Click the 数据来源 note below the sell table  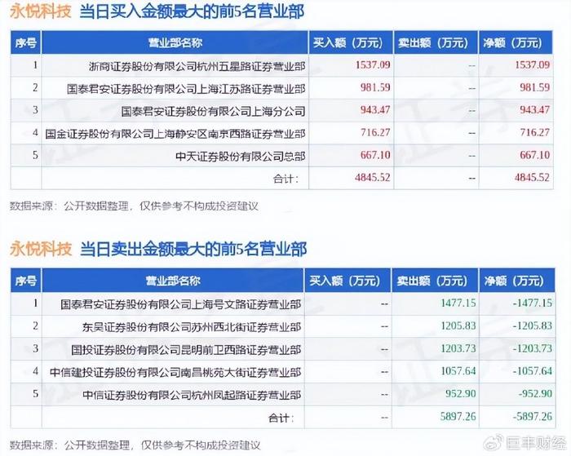(135, 445)
